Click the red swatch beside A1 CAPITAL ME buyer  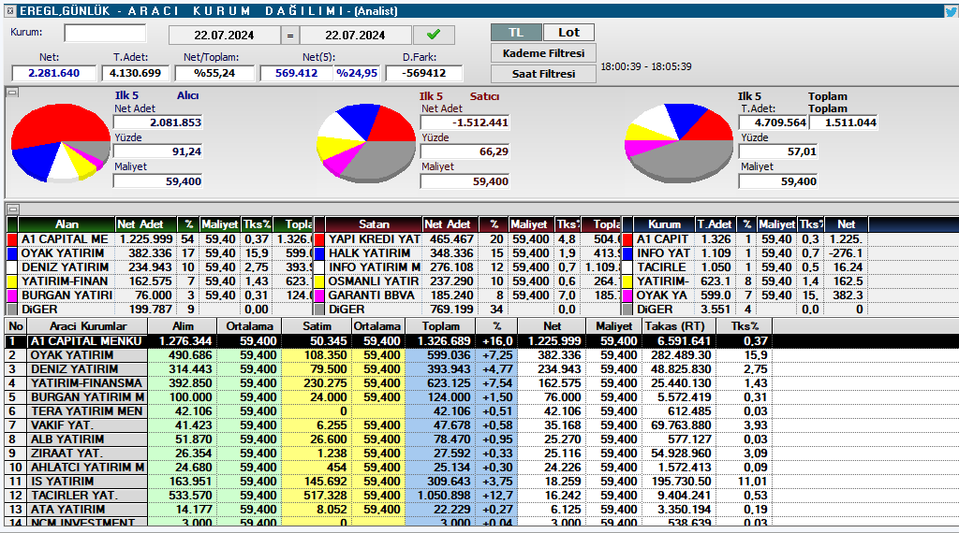pos(11,239)
